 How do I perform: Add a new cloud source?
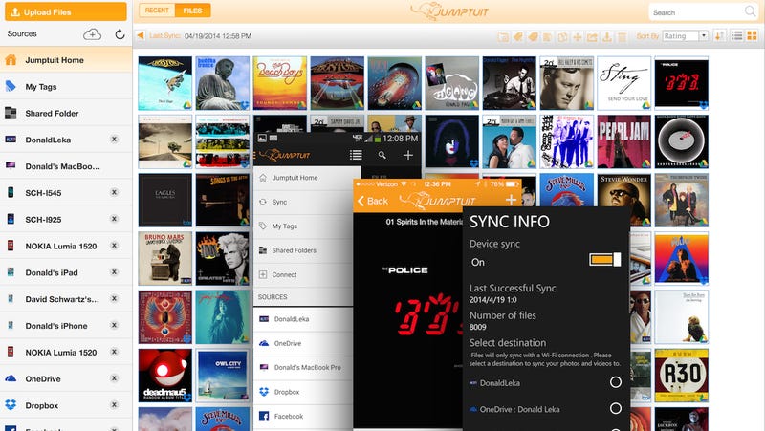[92, 34]
